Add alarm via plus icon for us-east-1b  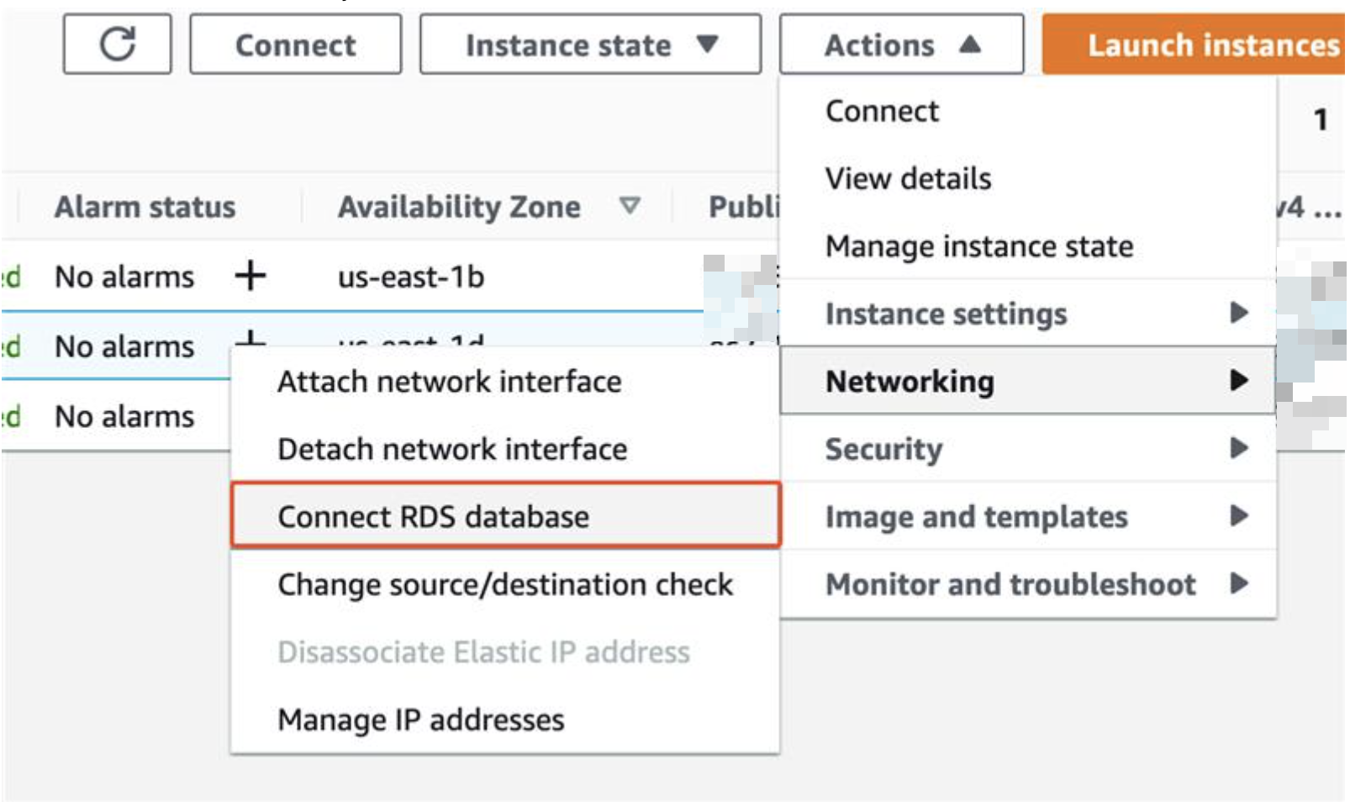pos(250,276)
